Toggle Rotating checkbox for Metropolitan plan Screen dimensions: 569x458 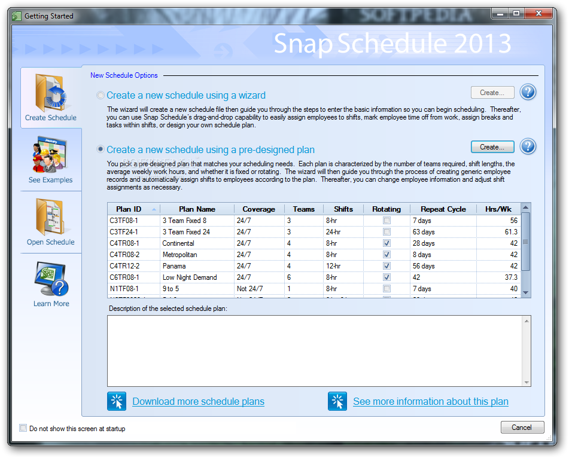(x=387, y=255)
